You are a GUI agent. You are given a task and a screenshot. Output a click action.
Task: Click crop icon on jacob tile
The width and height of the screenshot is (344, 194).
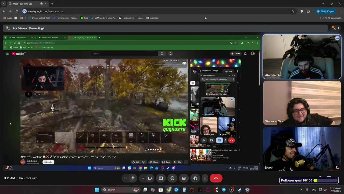click(x=337, y=168)
